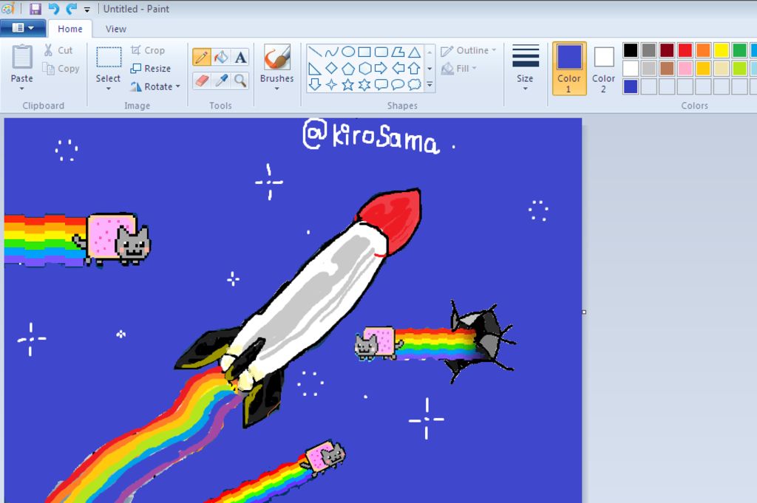
Task: Pick the yellow color swatch
Action: point(722,50)
